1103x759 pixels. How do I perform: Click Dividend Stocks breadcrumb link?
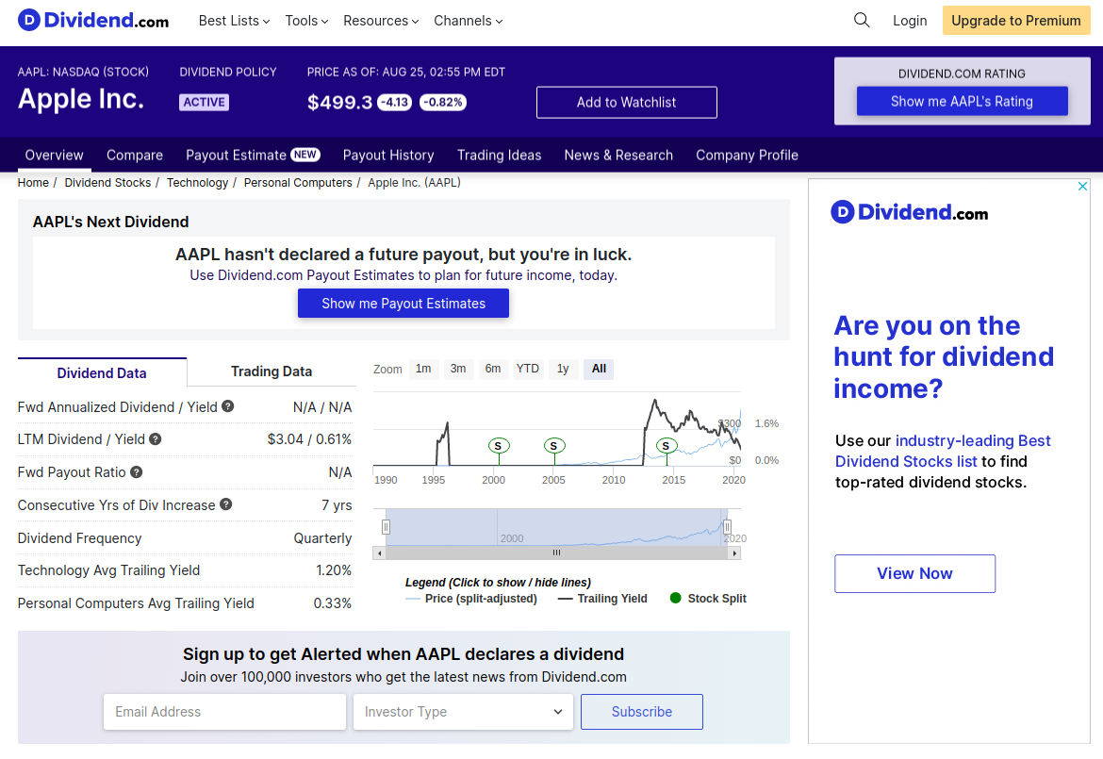click(x=107, y=182)
